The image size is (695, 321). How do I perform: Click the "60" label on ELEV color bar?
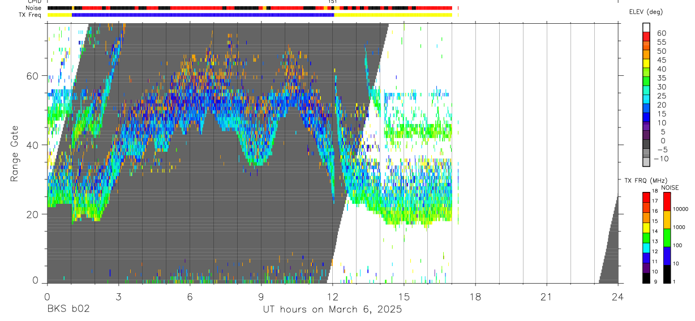(661, 33)
